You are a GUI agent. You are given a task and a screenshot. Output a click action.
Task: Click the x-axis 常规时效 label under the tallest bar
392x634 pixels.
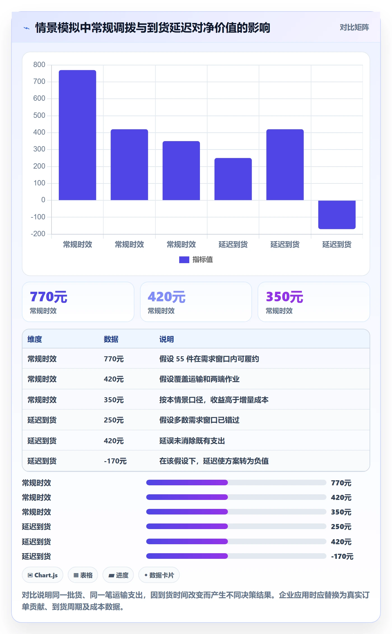[x=77, y=244]
